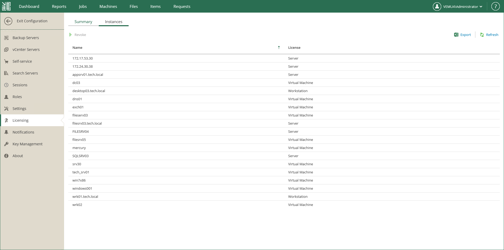The image size is (504, 250).
Task: Click the Exit Configuration back arrow icon
Action: pos(8,21)
